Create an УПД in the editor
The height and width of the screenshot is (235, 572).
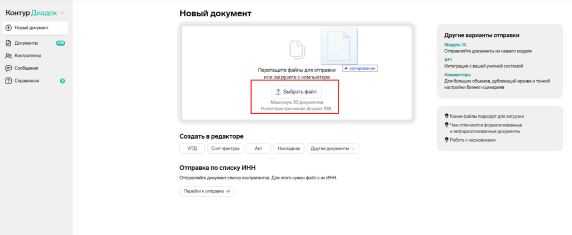click(x=192, y=149)
